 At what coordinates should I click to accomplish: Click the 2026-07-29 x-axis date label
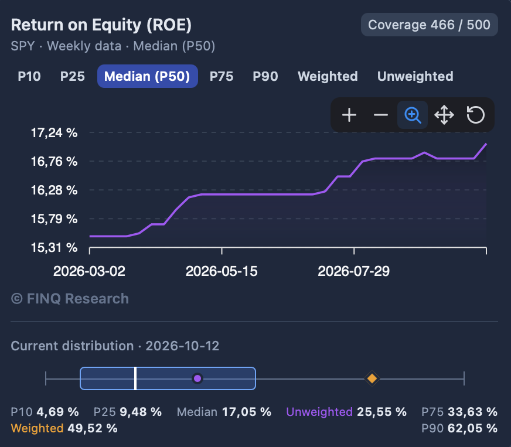tap(354, 271)
